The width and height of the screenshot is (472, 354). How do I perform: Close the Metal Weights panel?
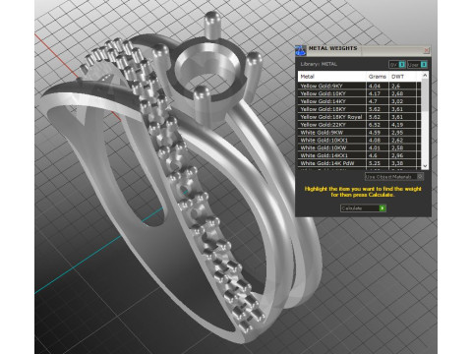click(x=427, y=50)
